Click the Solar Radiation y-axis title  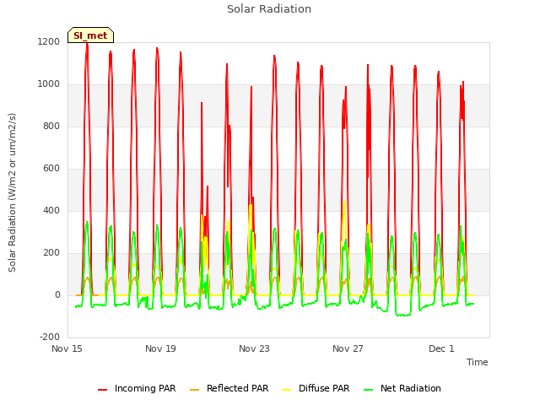[x=12, y=192]
